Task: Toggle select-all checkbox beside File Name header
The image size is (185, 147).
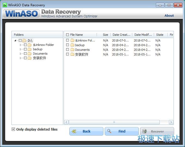Action: pos(67,35)
